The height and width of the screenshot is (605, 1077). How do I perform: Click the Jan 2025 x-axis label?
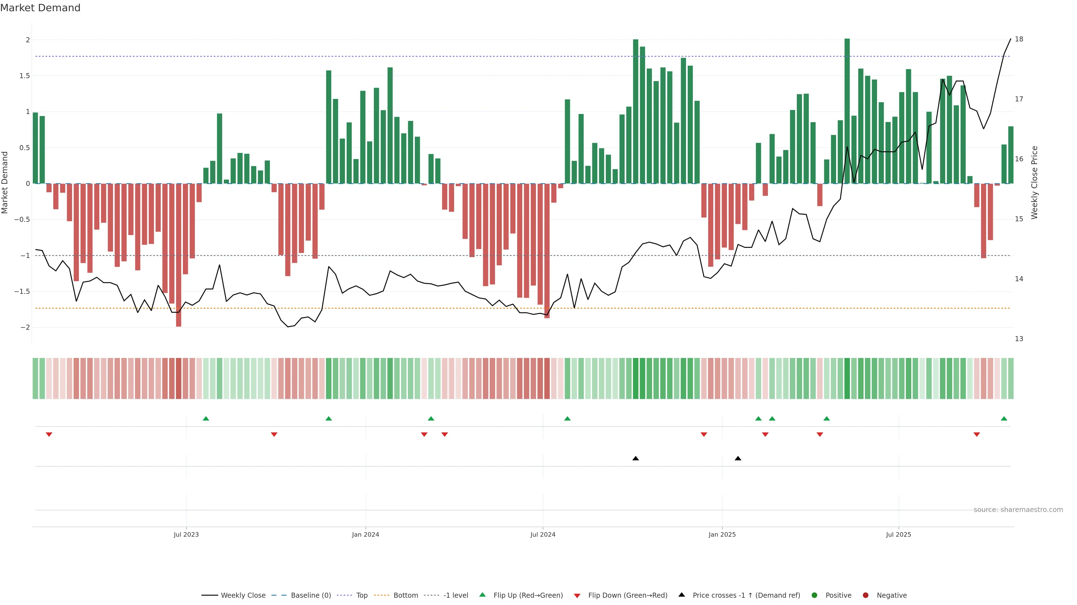point(722,535)
